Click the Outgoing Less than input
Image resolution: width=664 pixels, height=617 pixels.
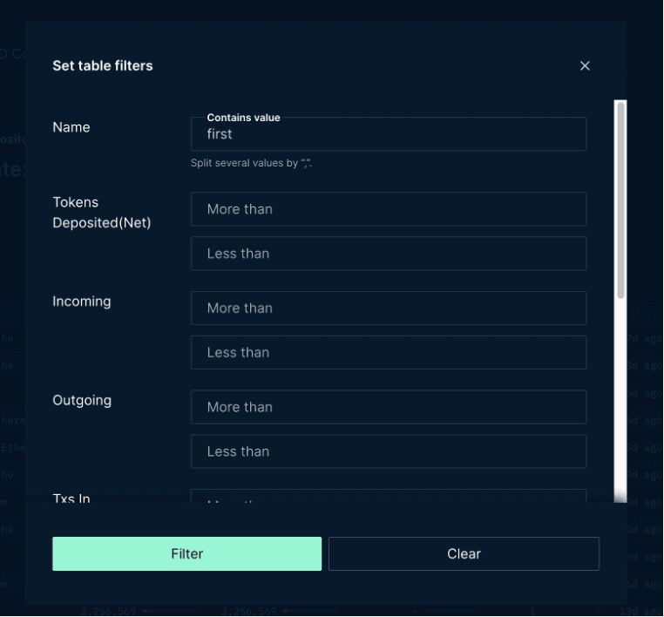click(x=388, y=451)
